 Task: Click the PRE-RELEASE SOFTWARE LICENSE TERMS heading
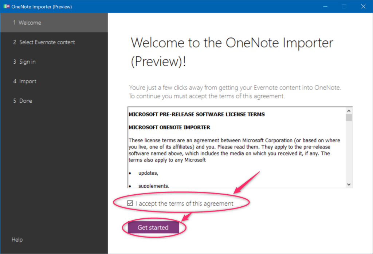(197, 114)
